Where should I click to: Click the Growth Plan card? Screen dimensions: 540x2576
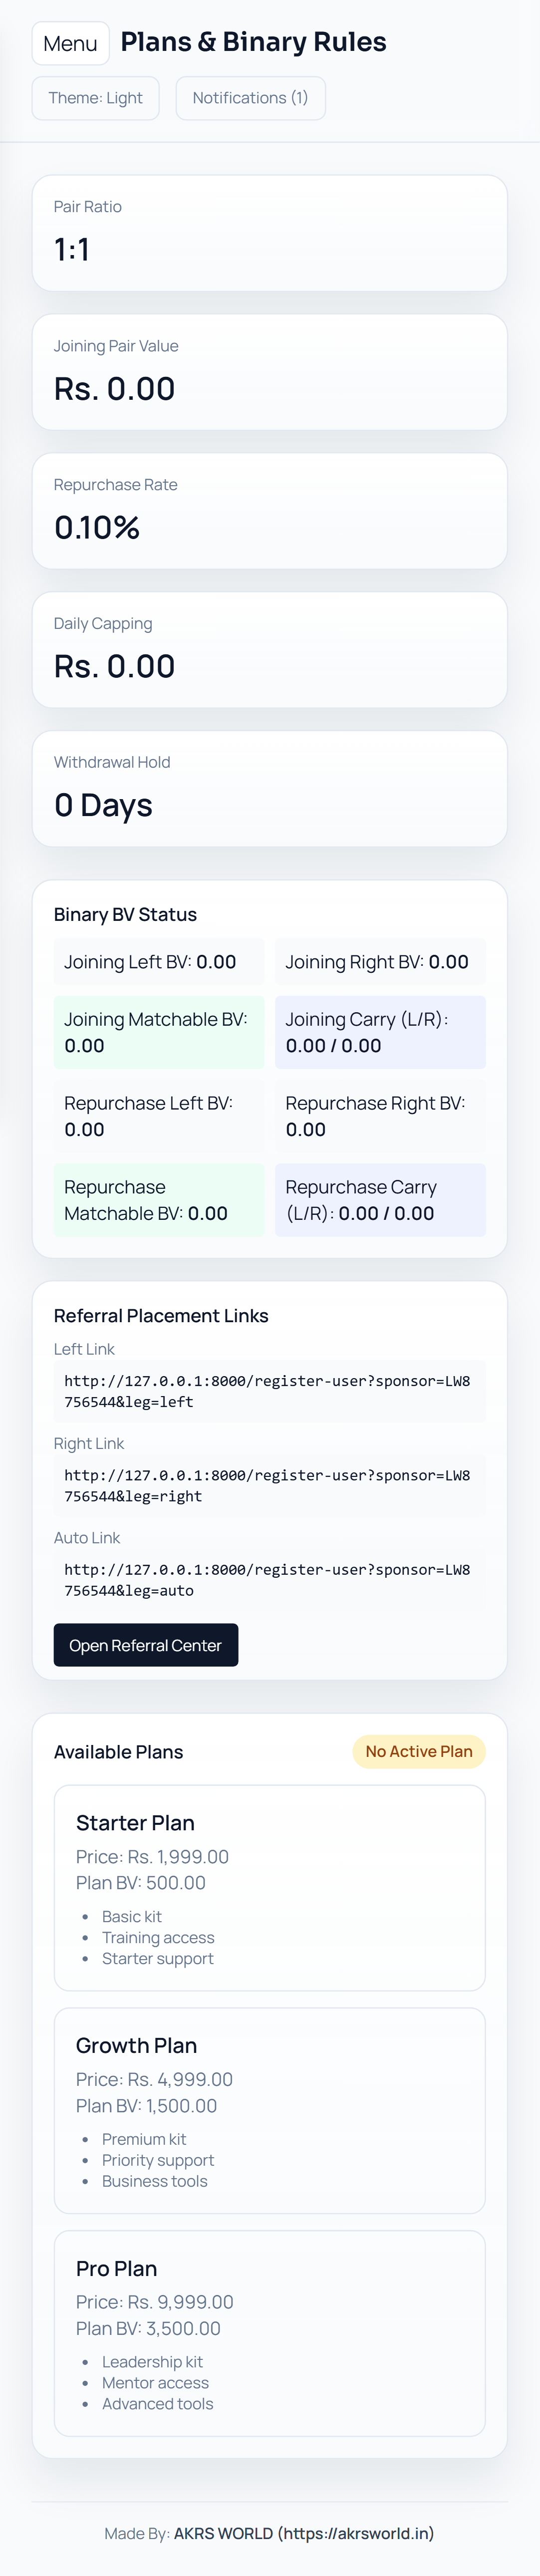[x=268, y=2110]
